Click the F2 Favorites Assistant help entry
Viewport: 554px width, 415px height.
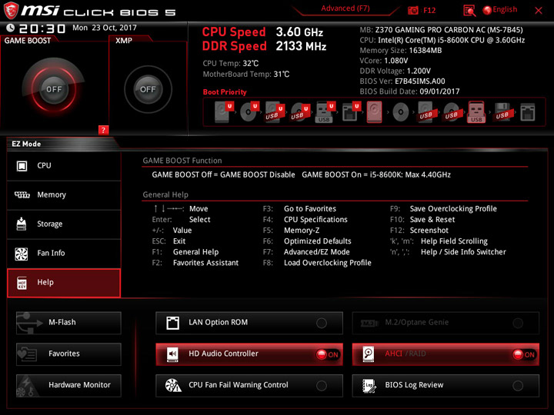(x=195, y=263)
